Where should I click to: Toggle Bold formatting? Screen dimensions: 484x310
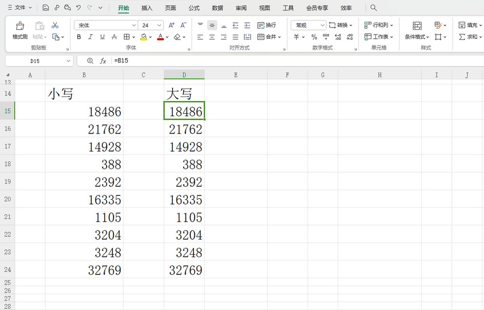pos(79,37)
